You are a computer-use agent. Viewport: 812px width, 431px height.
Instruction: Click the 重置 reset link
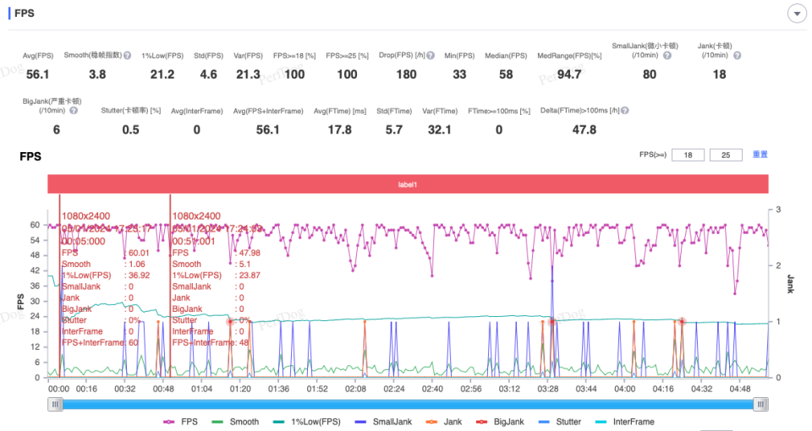(x=760, y=154)
